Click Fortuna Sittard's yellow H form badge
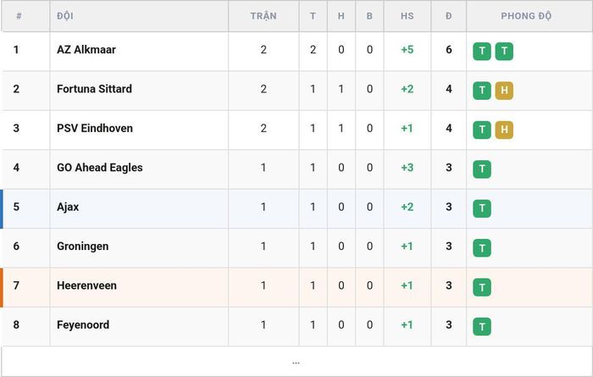 504,91
